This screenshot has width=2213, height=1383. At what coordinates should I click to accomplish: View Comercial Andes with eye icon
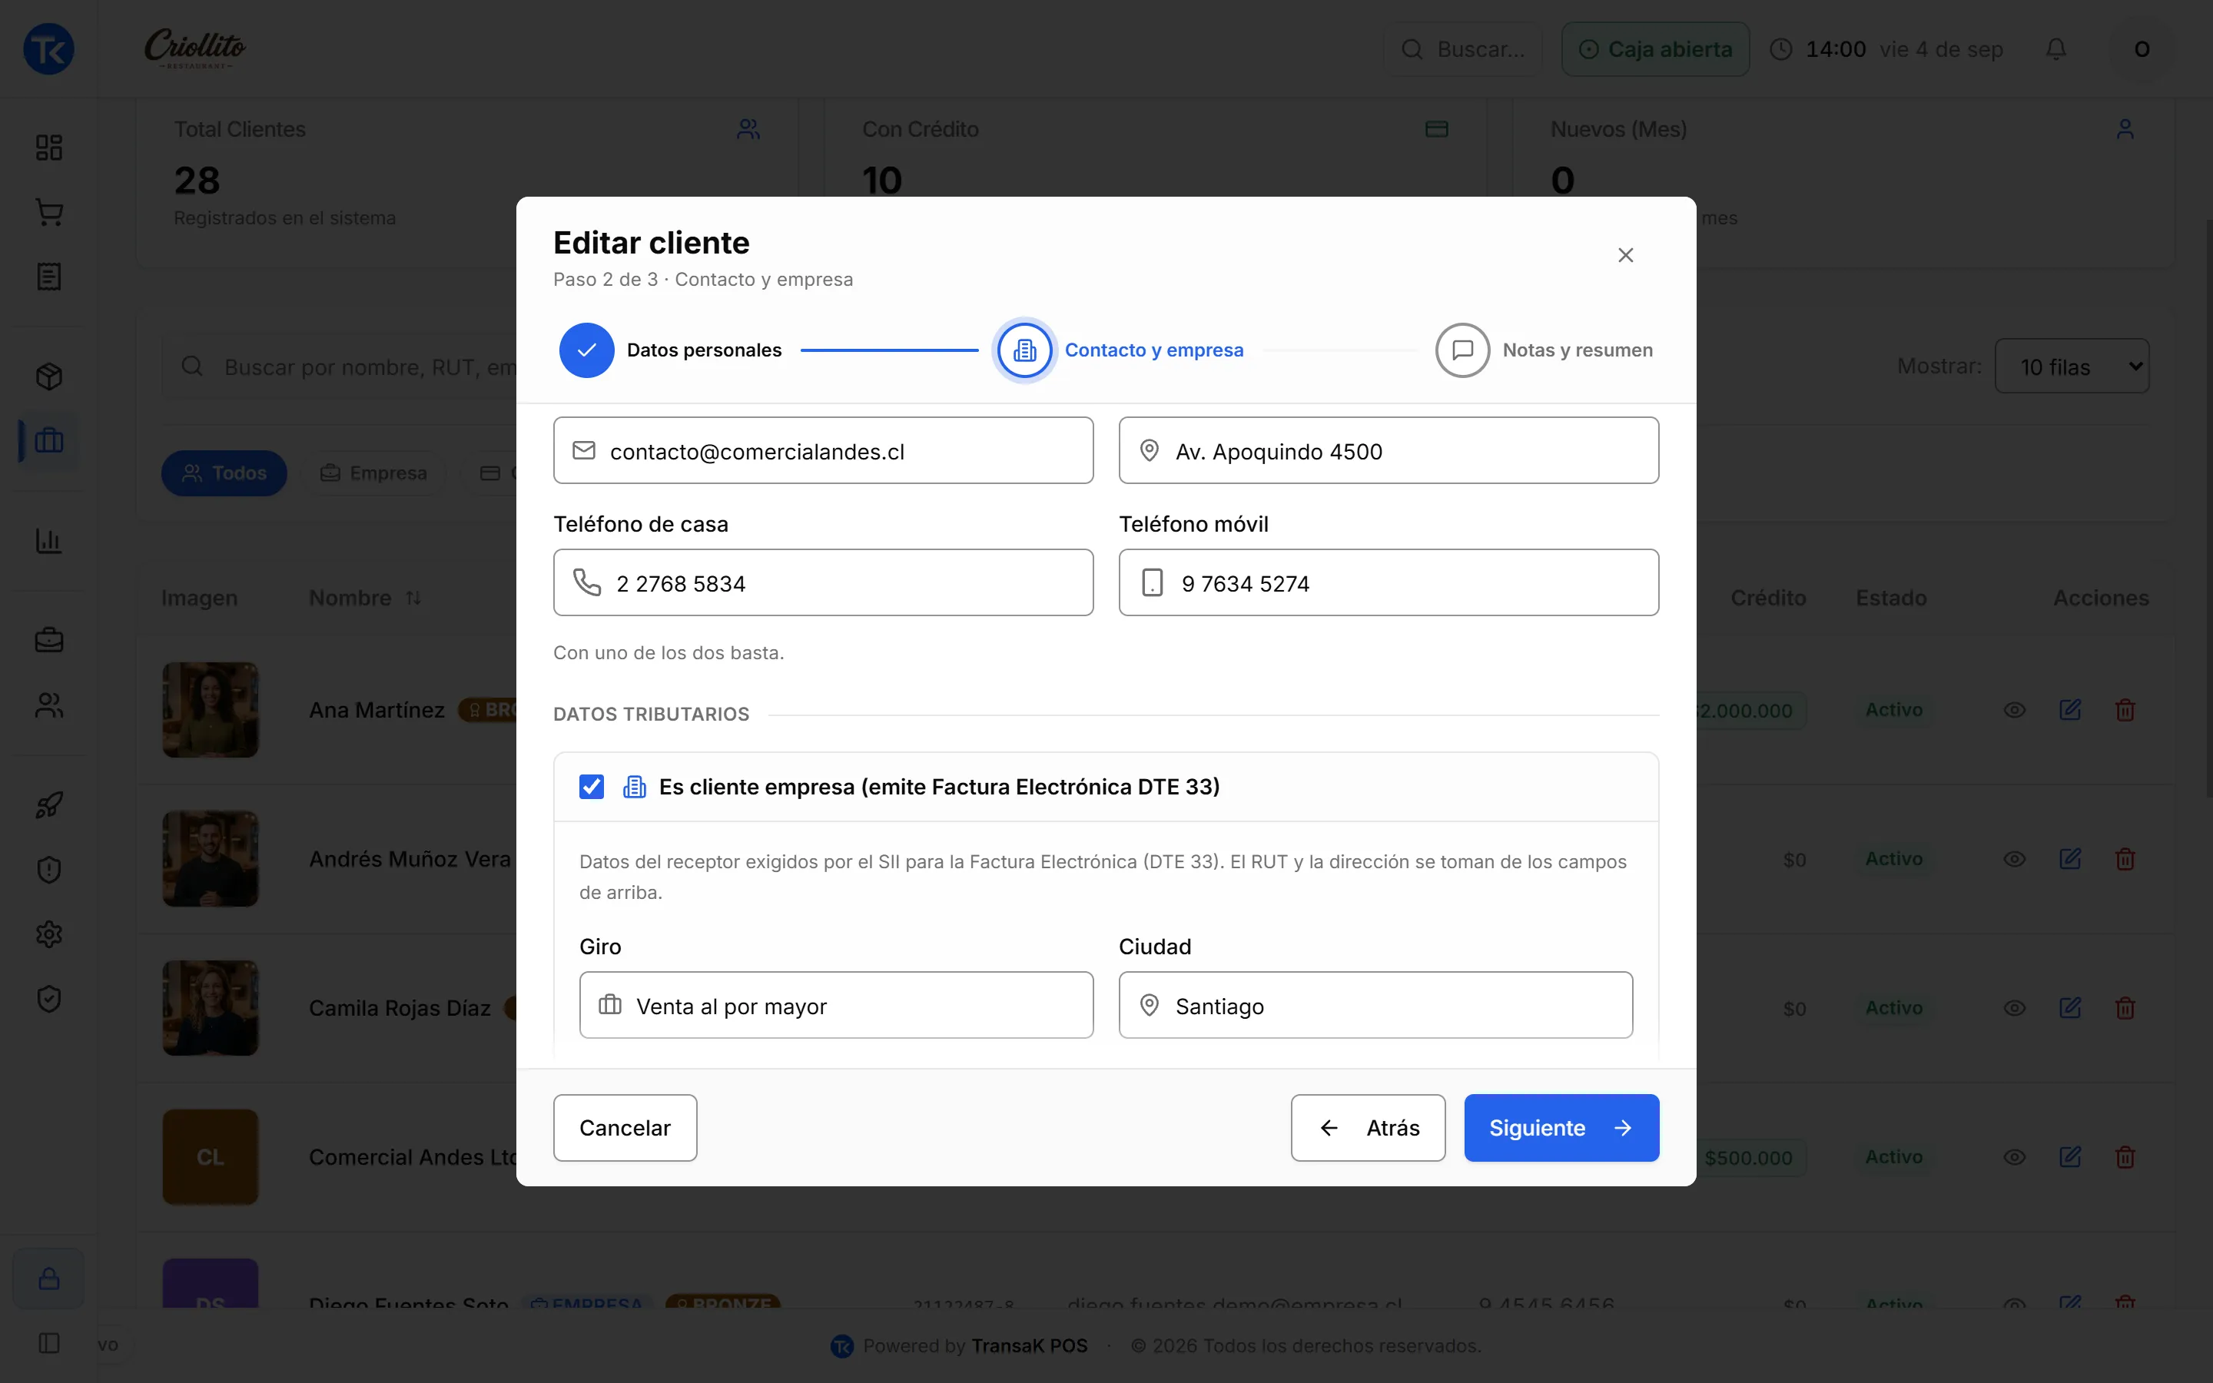tap(2015, 1157)
